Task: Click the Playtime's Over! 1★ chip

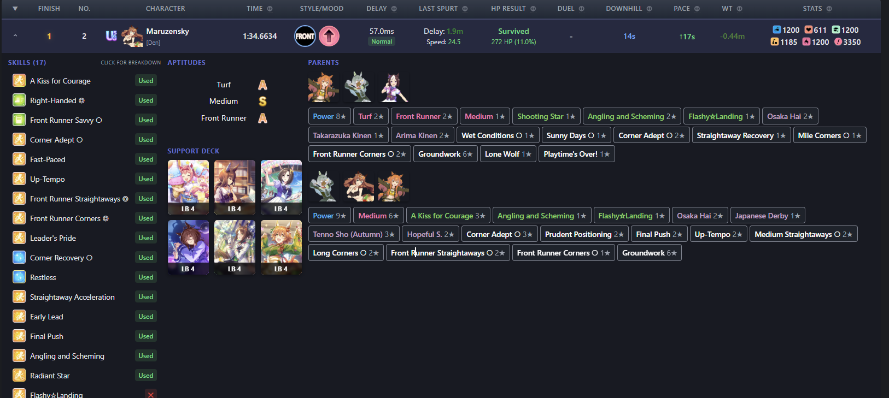Action: [x=577, y=154]
